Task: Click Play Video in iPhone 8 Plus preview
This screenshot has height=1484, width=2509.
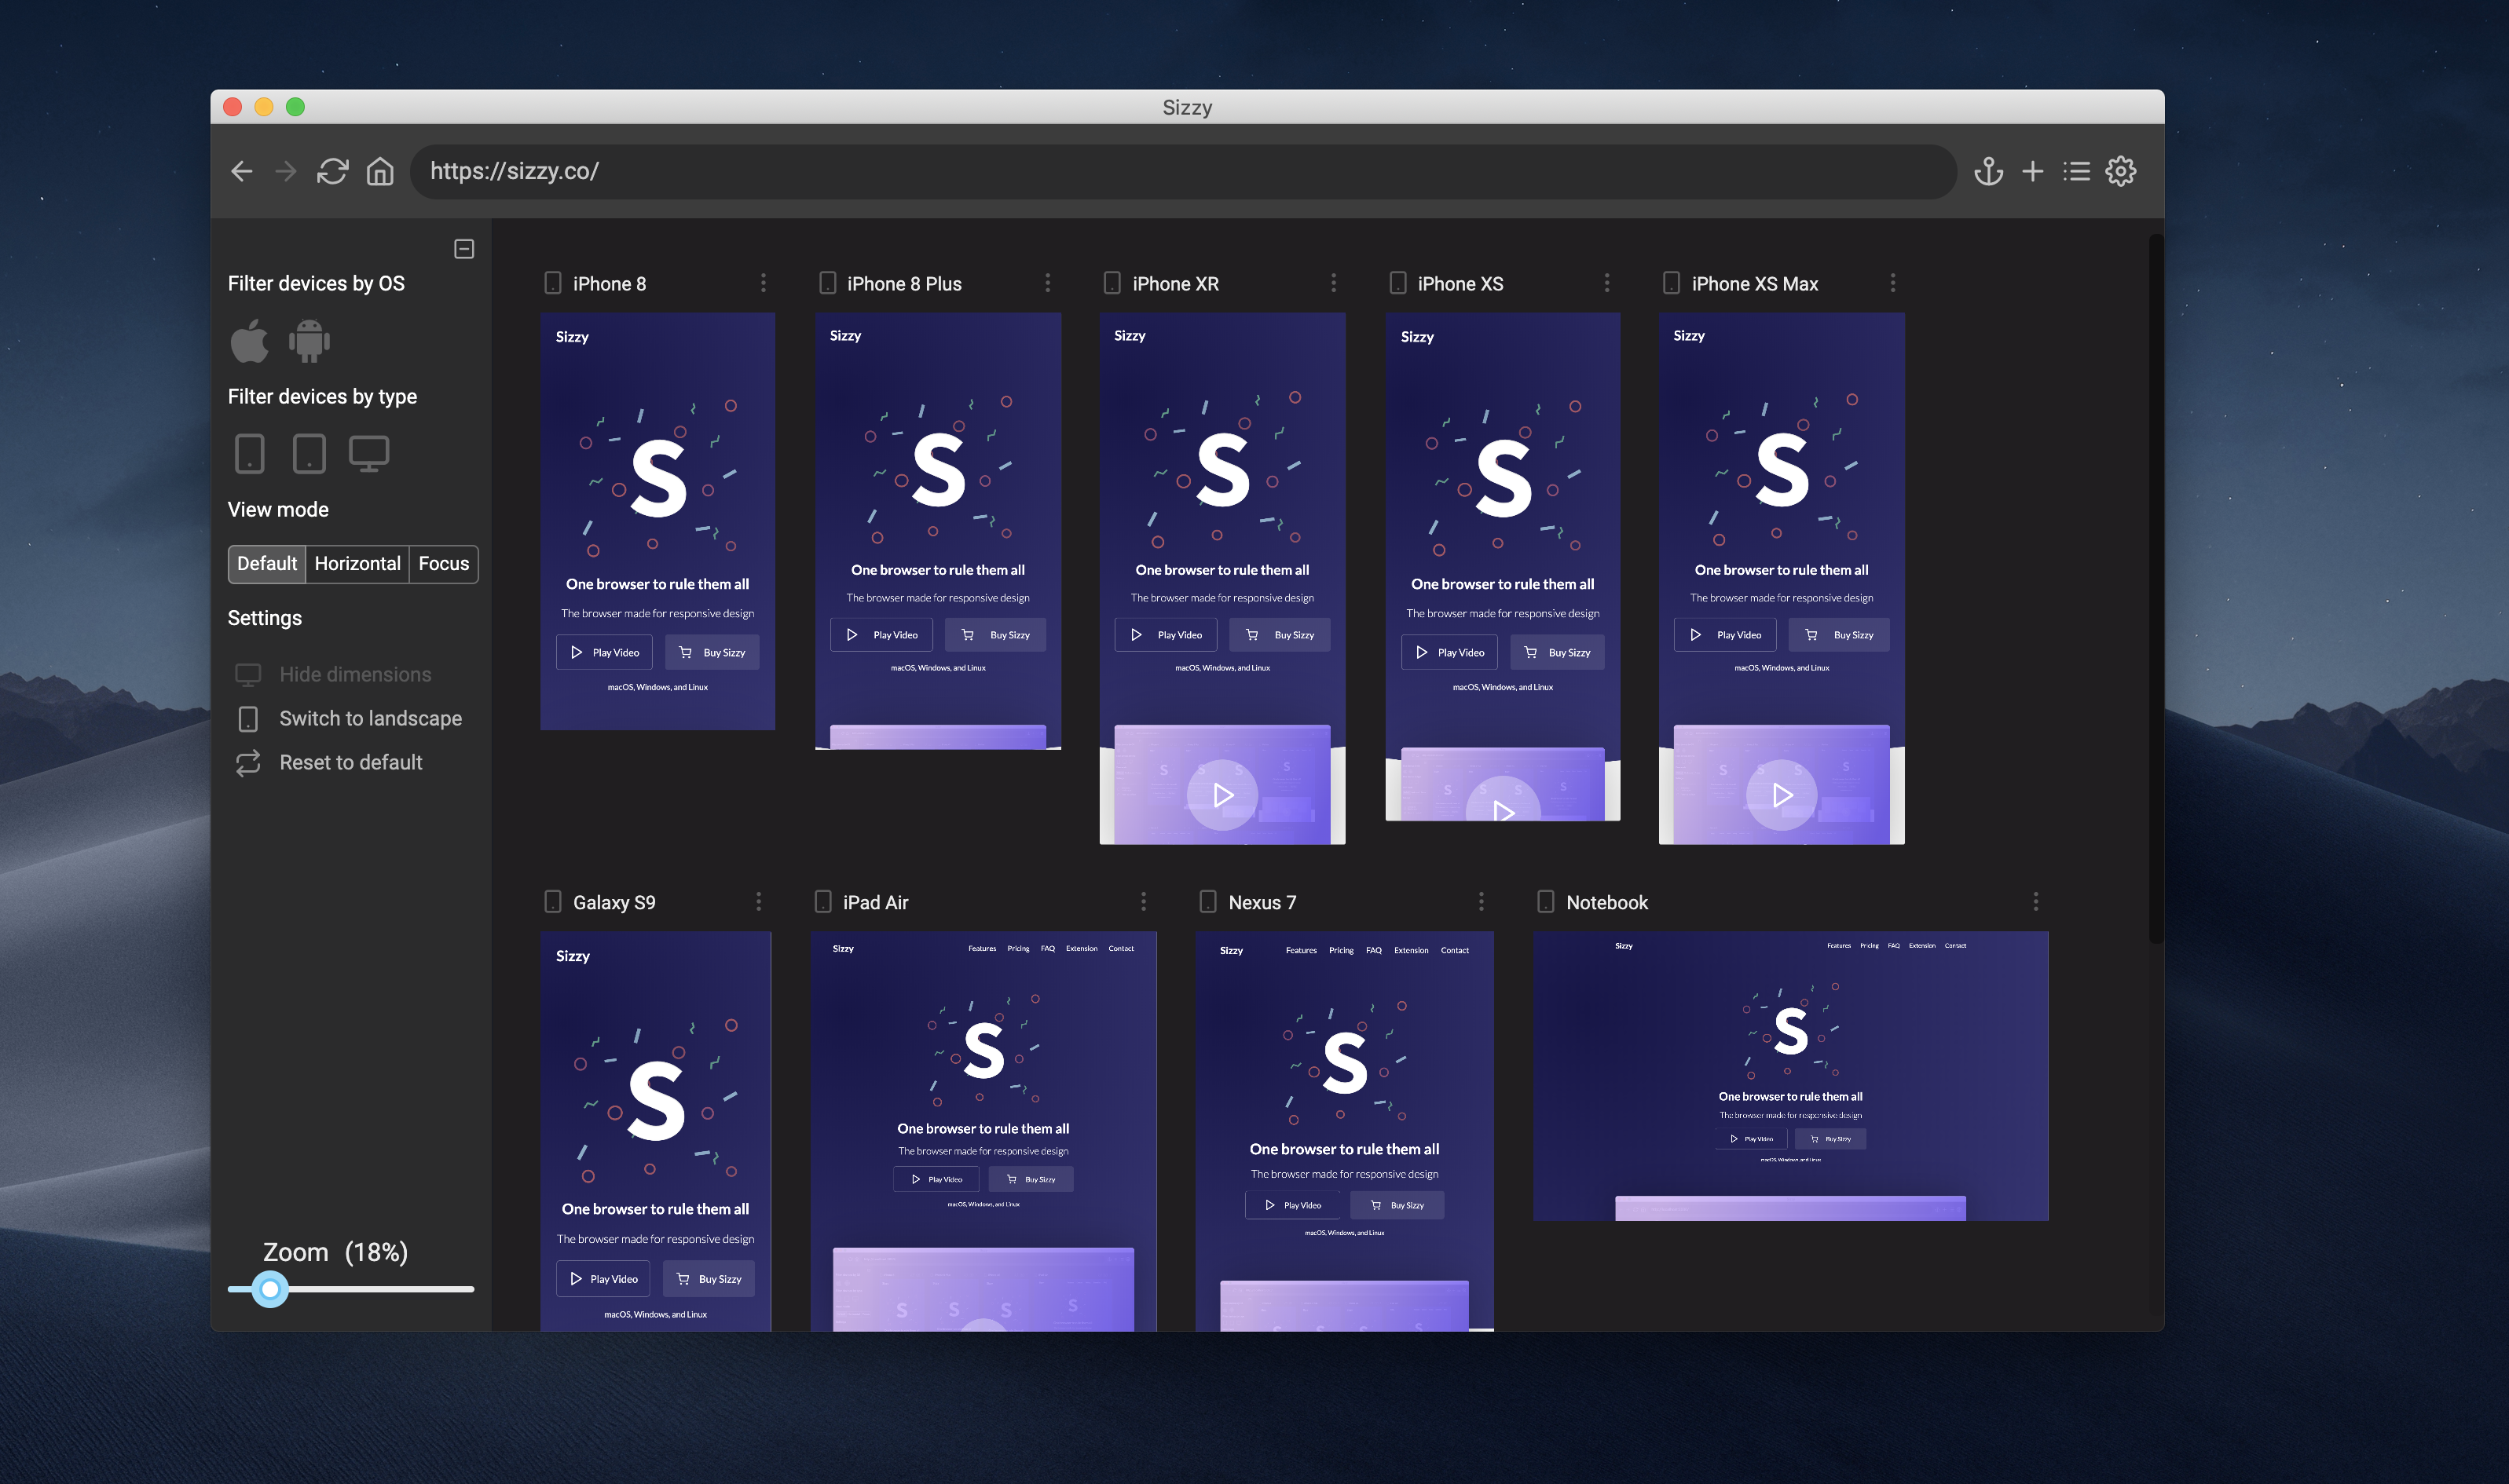Action: point(882,635)
